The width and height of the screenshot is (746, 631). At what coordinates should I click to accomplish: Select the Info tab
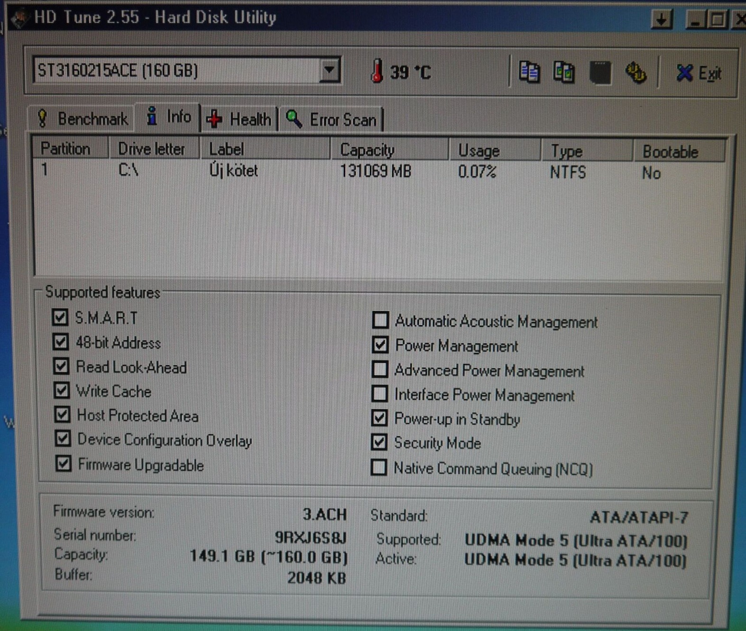[168, 117]
